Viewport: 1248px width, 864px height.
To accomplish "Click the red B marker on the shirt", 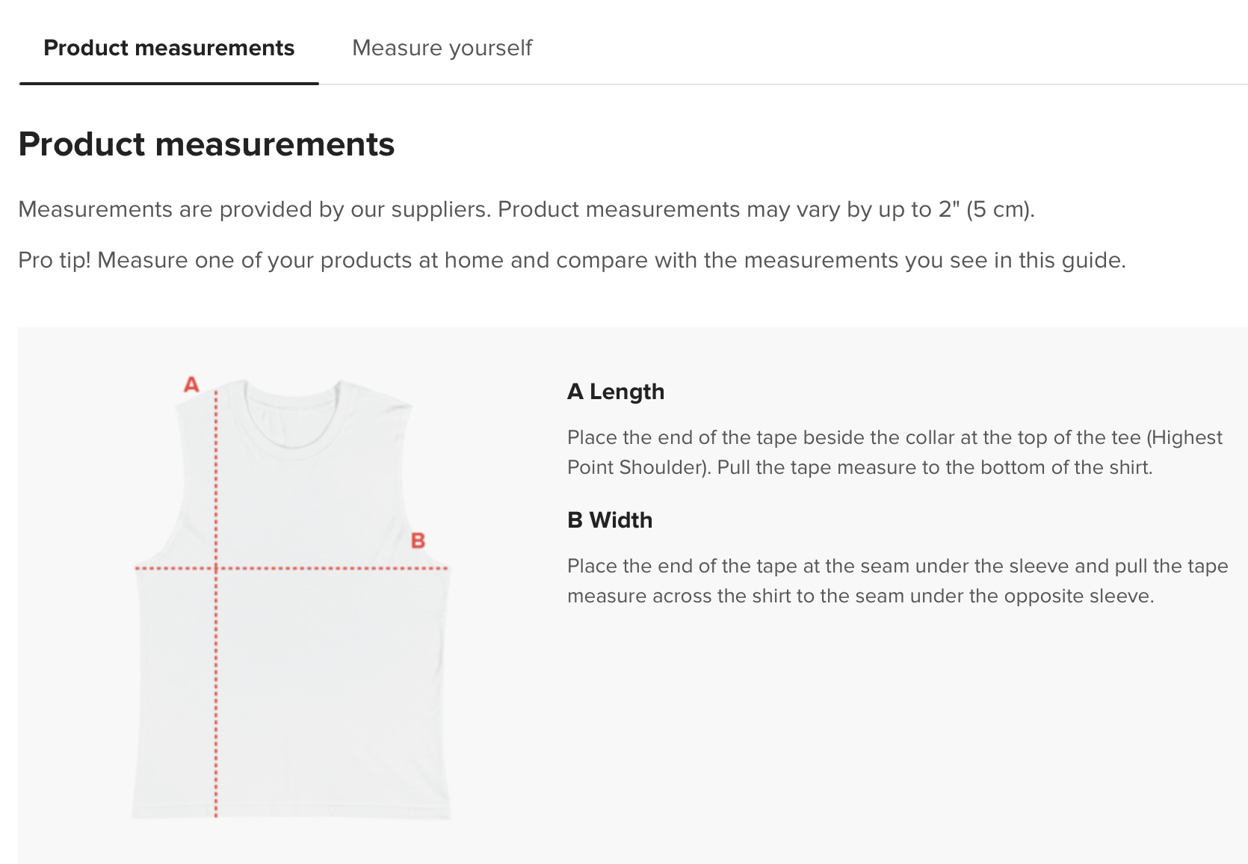I will click(418, 540).
